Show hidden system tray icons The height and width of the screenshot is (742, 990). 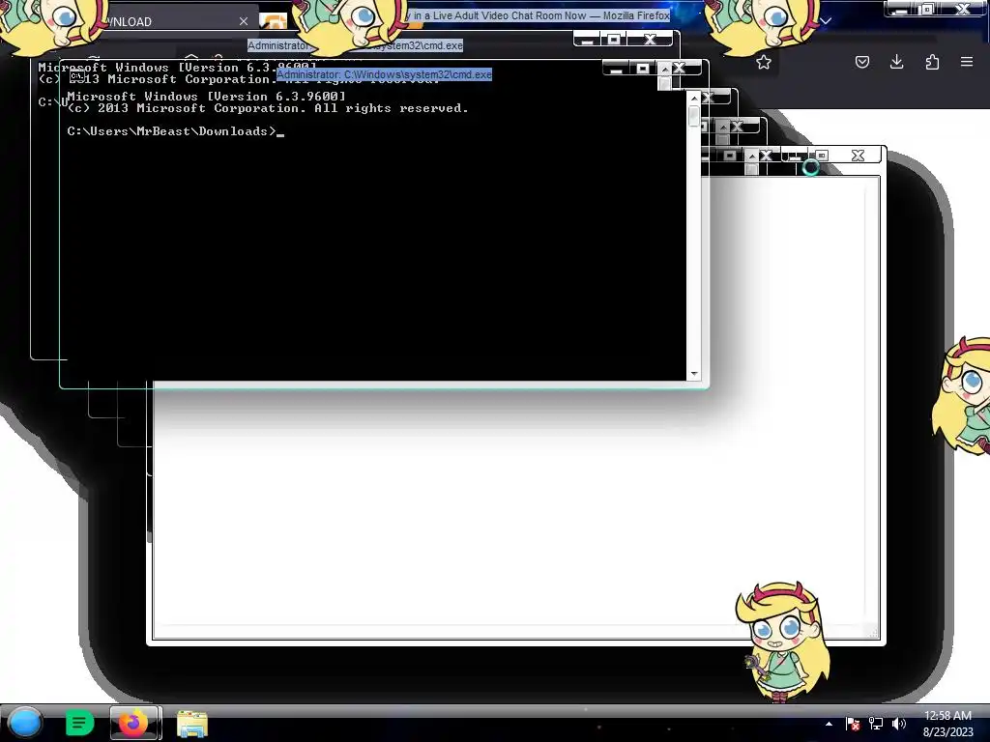pos(829,724)
